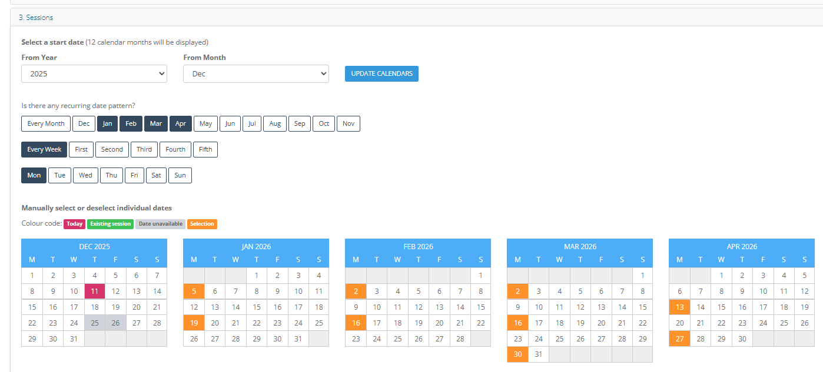Collapse the 3. Sessions panel header
The width and height of the screenshot is (823, 372).
[x=36, y=18]
